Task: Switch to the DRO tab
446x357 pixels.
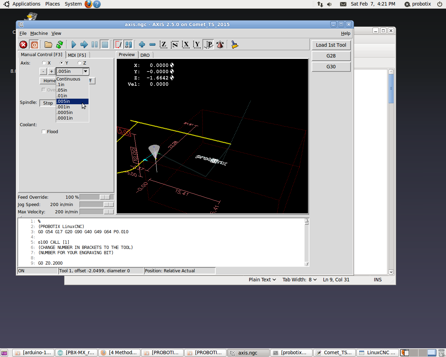Action: click(145, 55)
